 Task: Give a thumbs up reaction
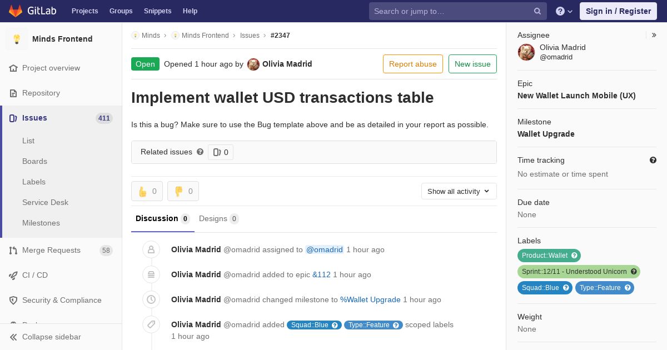click(147, 191)
